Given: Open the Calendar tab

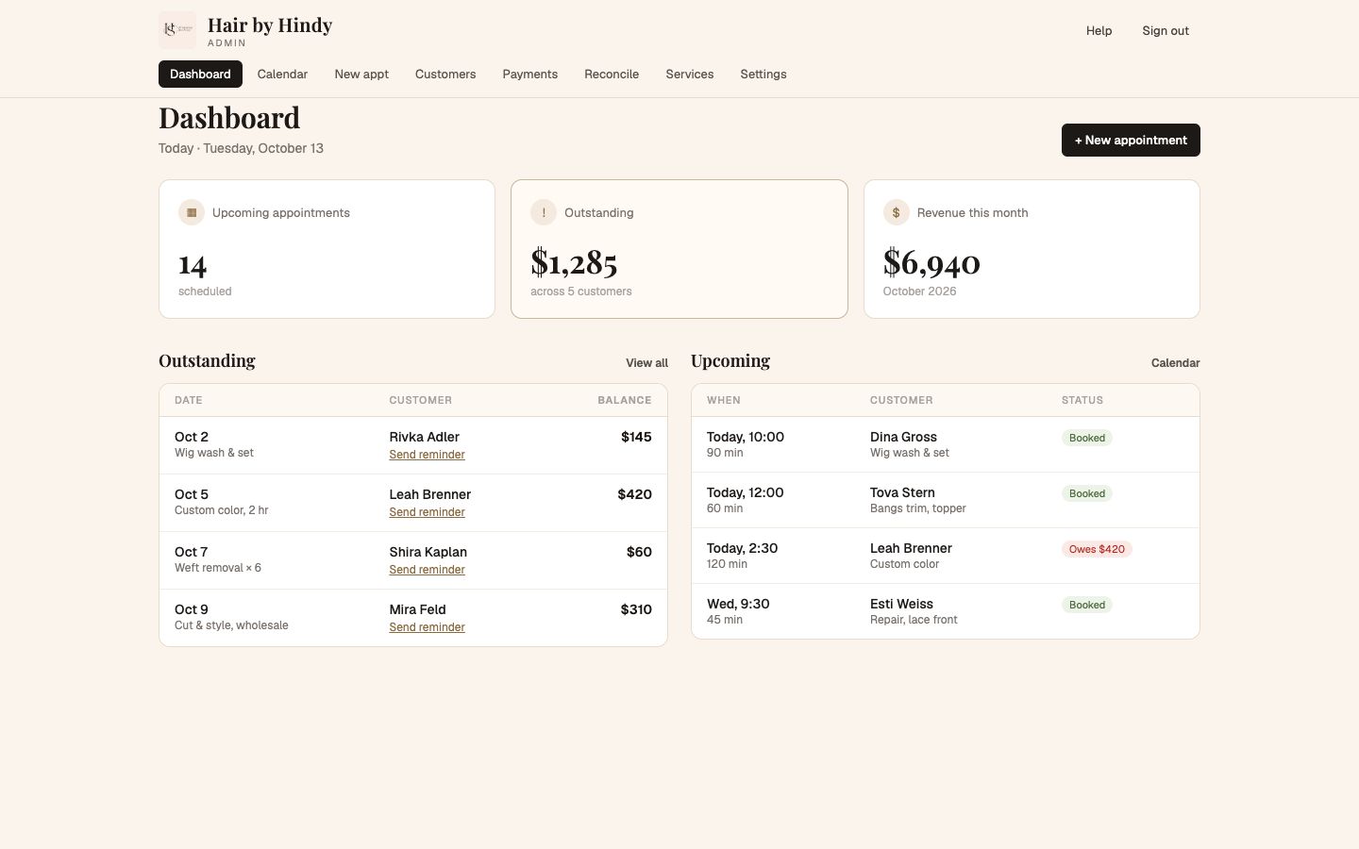Looking at the screenshot, I should coord(282,74).
